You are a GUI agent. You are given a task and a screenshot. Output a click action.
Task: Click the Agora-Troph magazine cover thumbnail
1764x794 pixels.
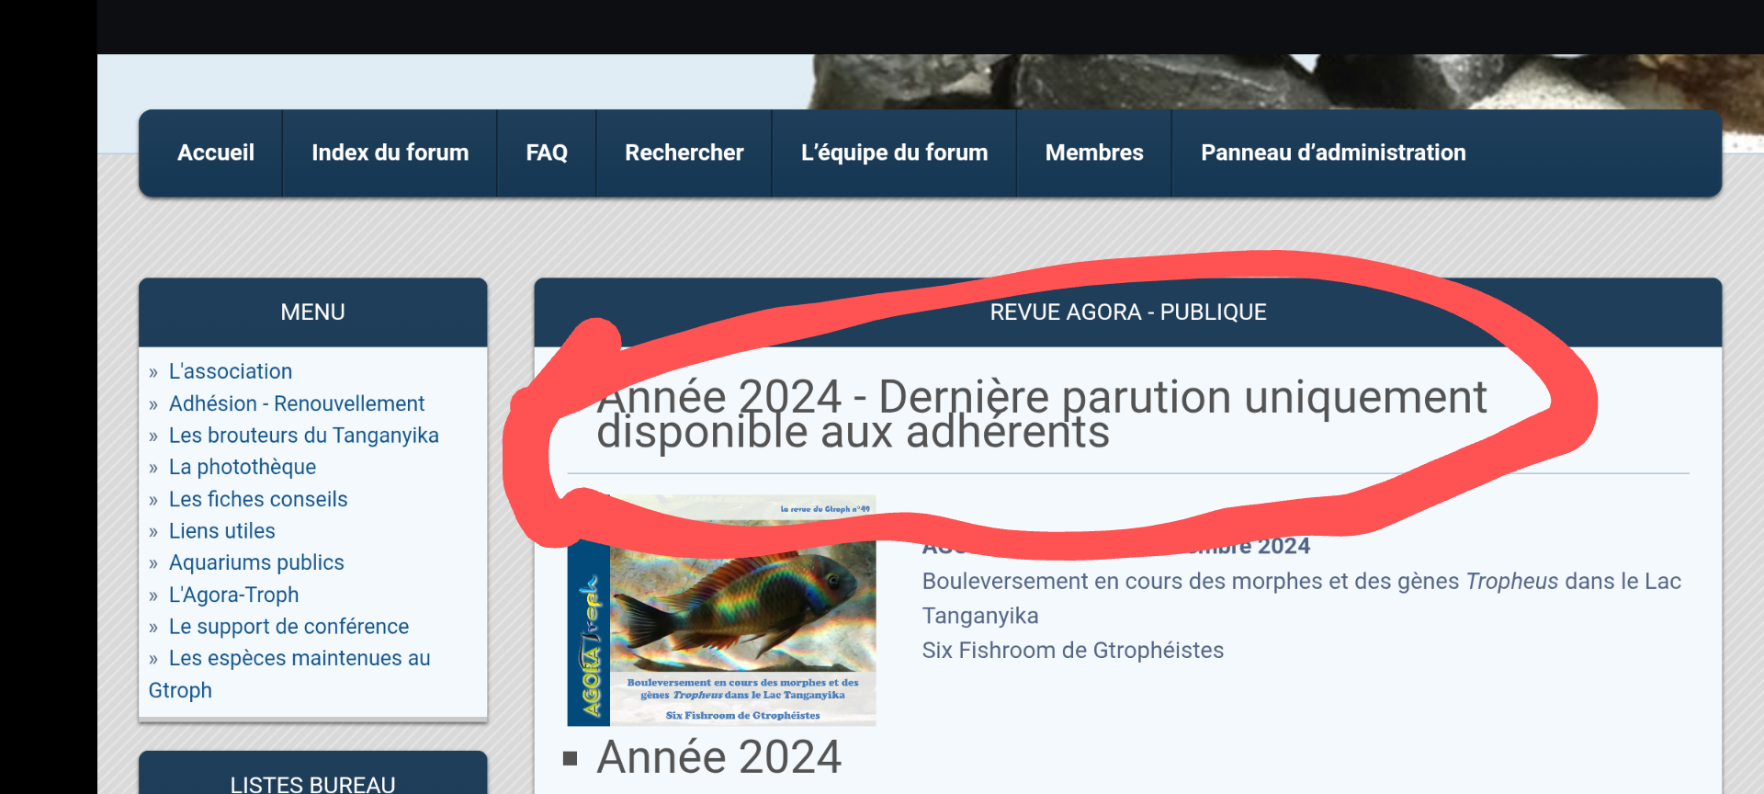coord(721,610)
